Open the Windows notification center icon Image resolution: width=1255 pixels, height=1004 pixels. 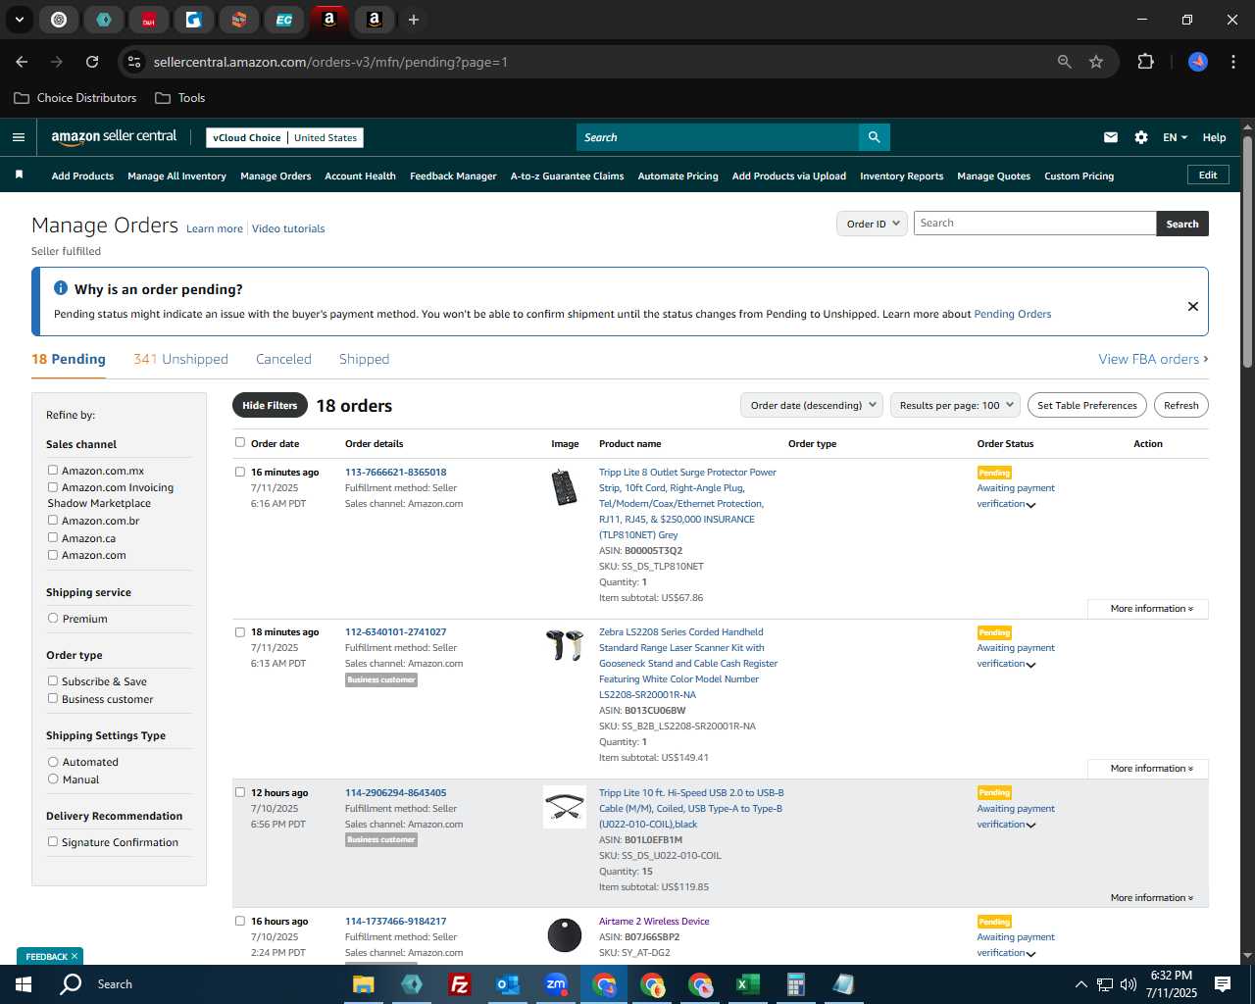(x=1223, y=984)
